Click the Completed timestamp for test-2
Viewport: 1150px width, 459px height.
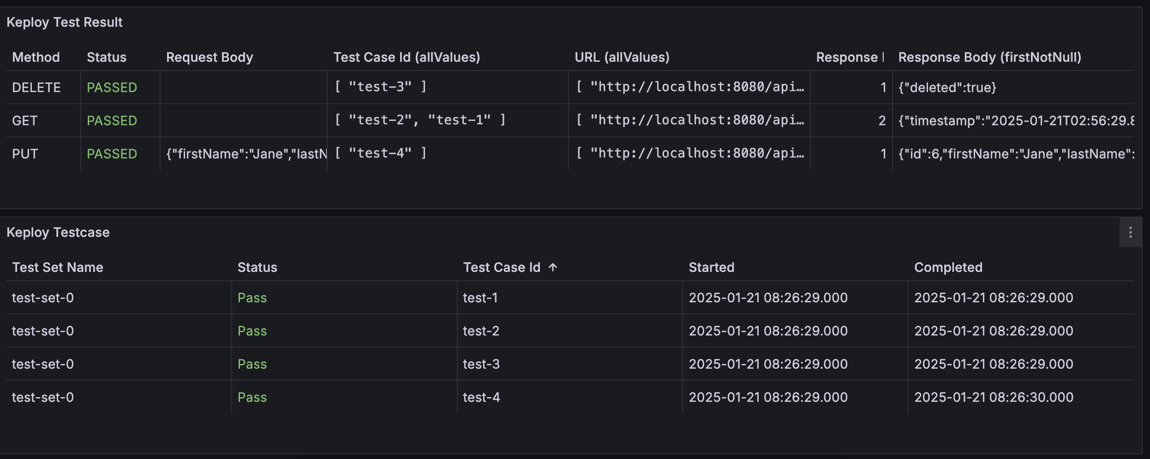point(994,331)
